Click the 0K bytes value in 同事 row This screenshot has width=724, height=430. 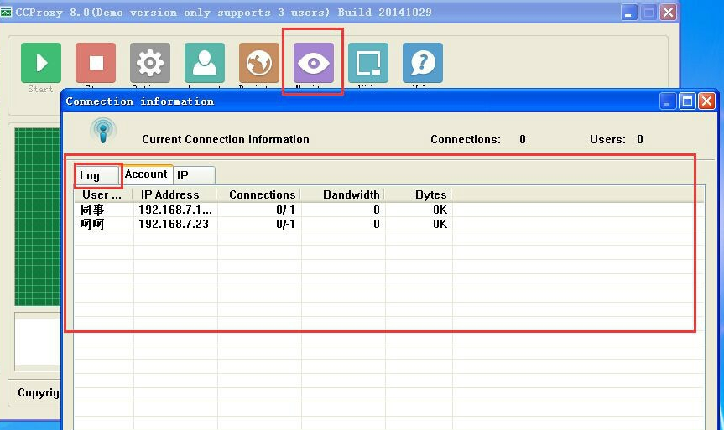[440, 210]
